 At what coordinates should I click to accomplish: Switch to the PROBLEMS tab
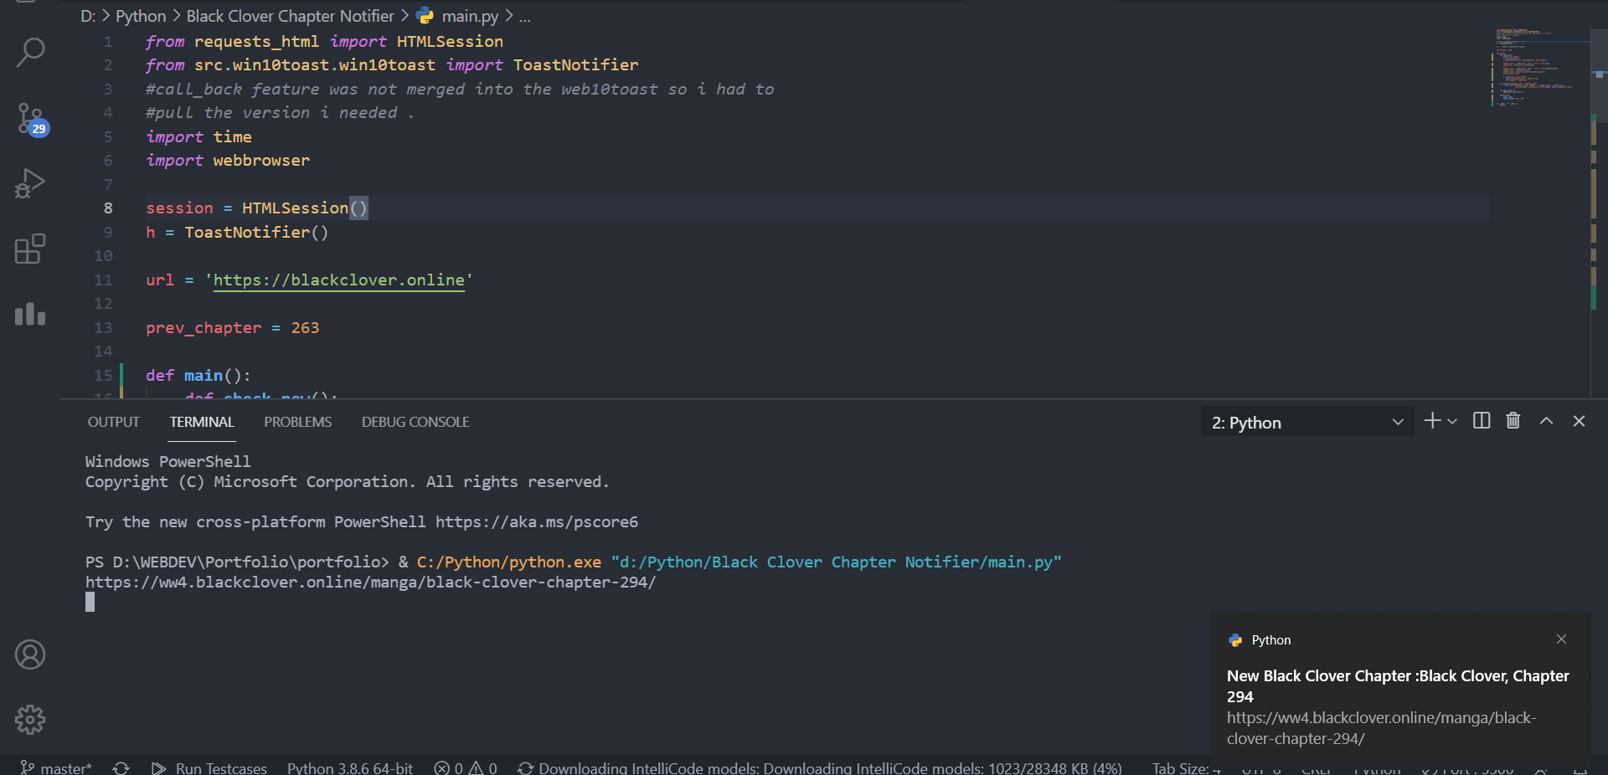point(297,422)
